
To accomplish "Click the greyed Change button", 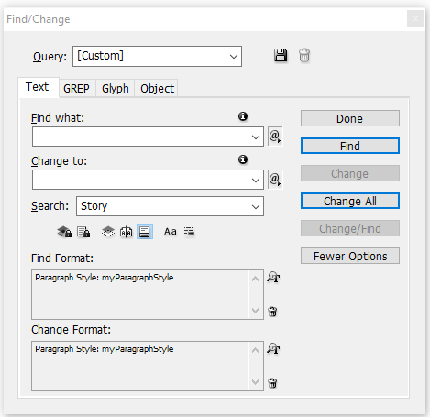I will click(x=350, y=173).
